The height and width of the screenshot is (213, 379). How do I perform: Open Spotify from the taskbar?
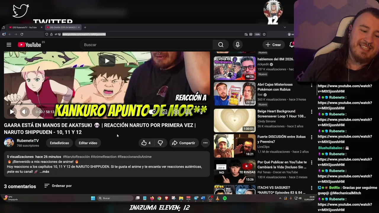coord(225,198)
